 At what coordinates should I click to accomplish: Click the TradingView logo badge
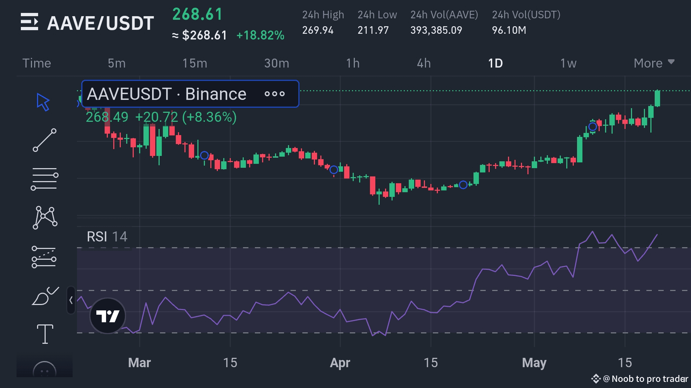107,316
